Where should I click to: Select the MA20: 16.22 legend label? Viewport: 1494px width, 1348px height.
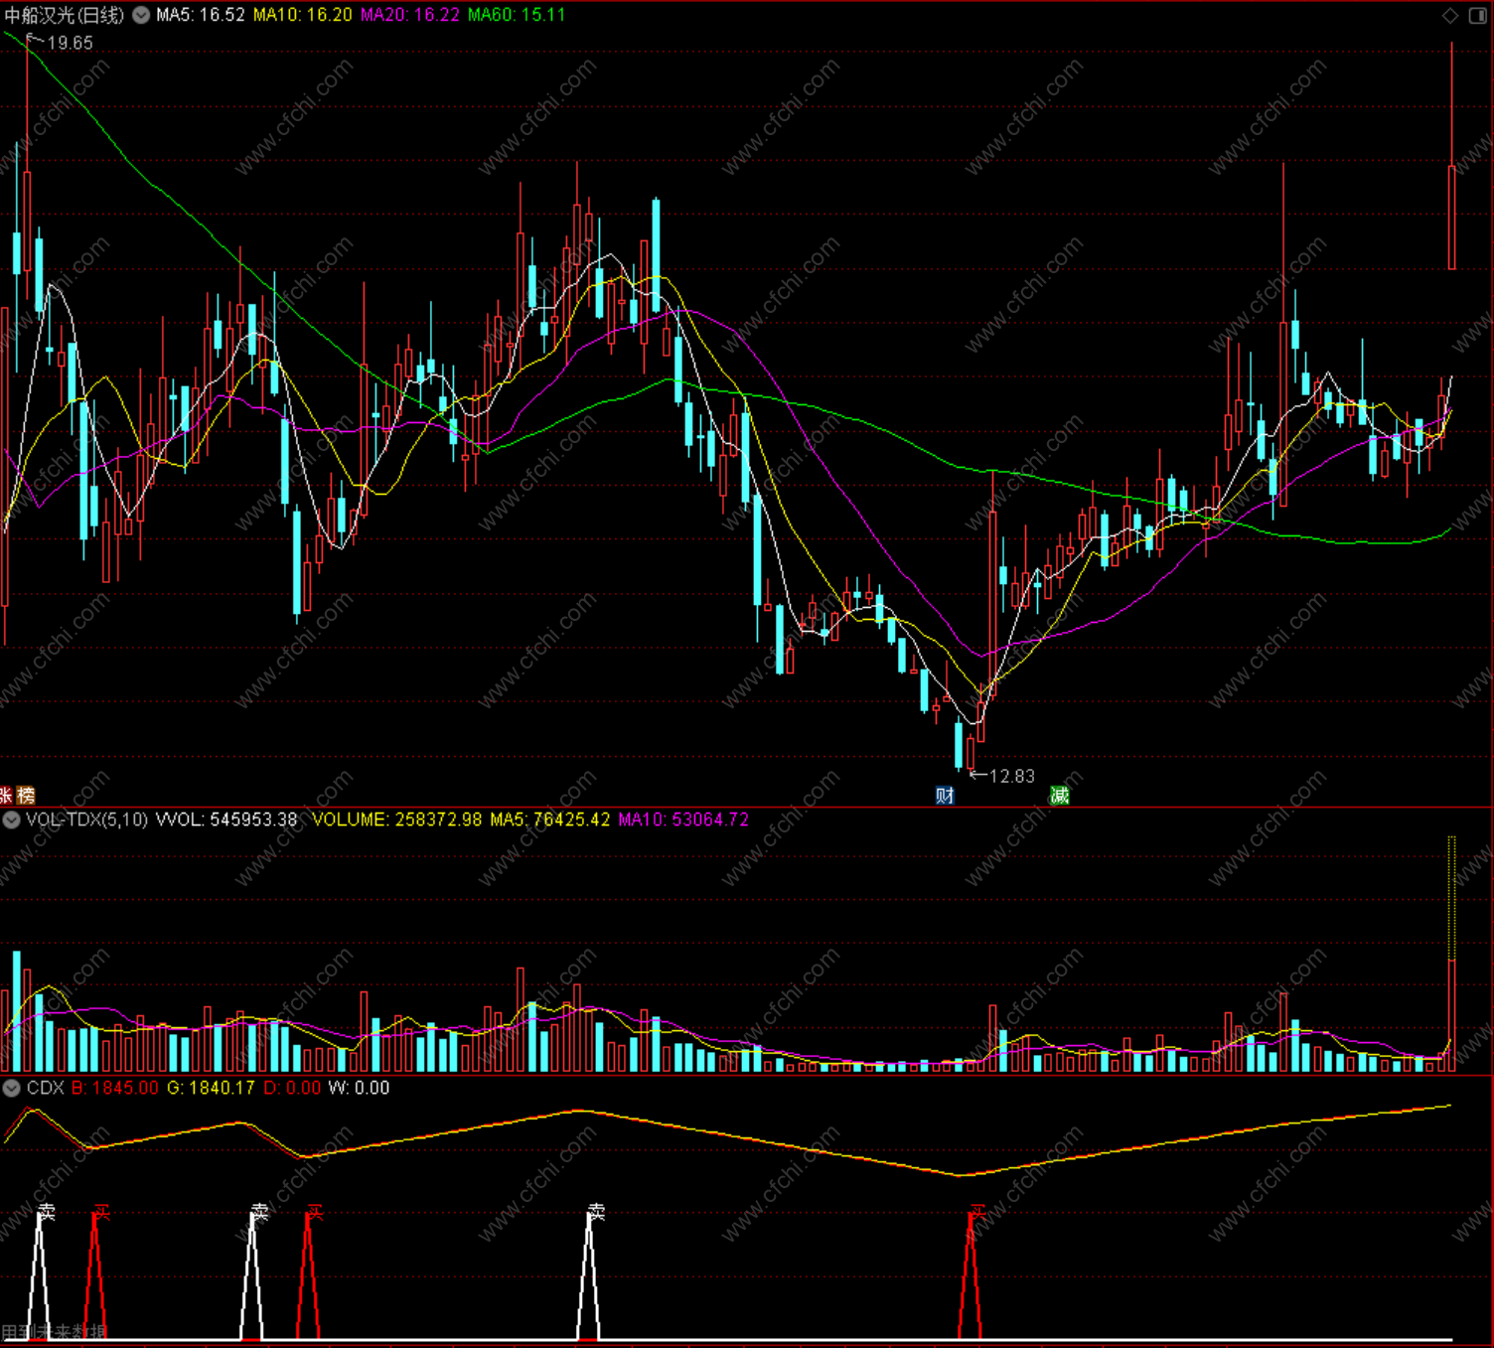[410, 15]
